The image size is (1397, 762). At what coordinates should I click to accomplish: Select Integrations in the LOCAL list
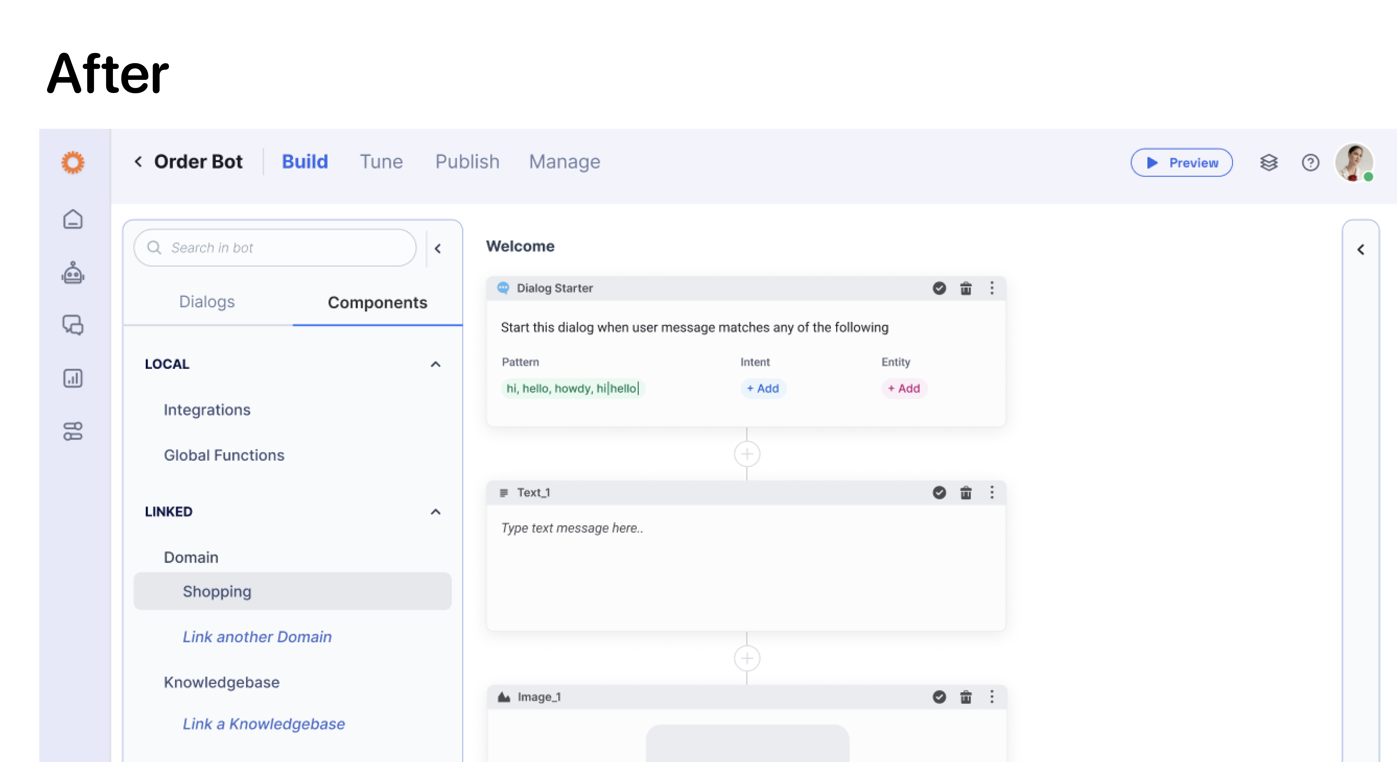(x=207, y=410)
